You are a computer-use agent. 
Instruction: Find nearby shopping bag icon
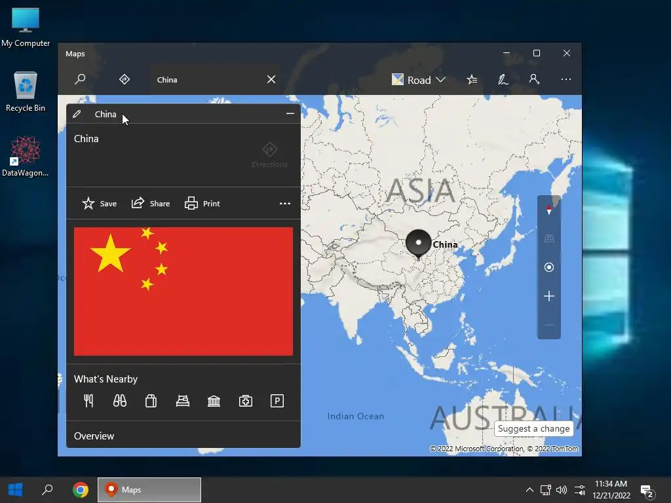[x=151, y=401]
